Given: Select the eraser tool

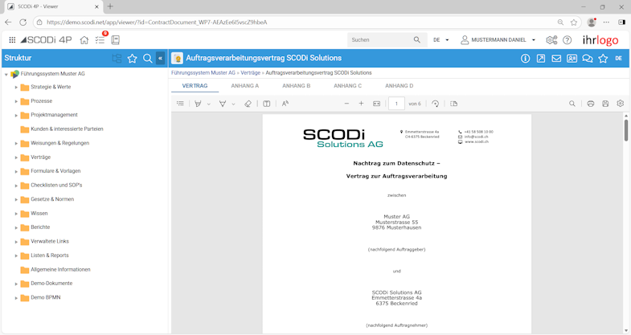Looking at the screenshot, I should [x=248, y=104].
